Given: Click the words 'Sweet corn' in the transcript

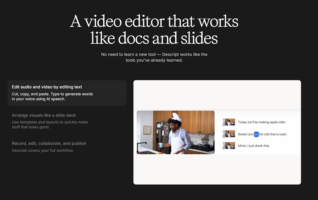Looking at the screenshot, I should coord(246,134).
